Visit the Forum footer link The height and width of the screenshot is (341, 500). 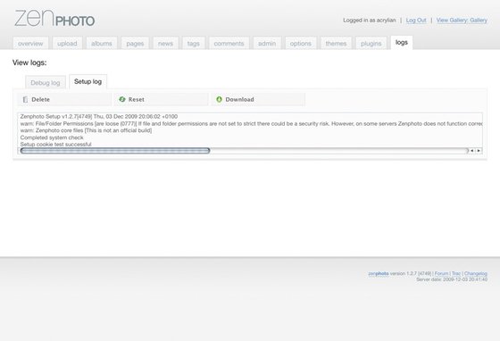pos(441,273)
